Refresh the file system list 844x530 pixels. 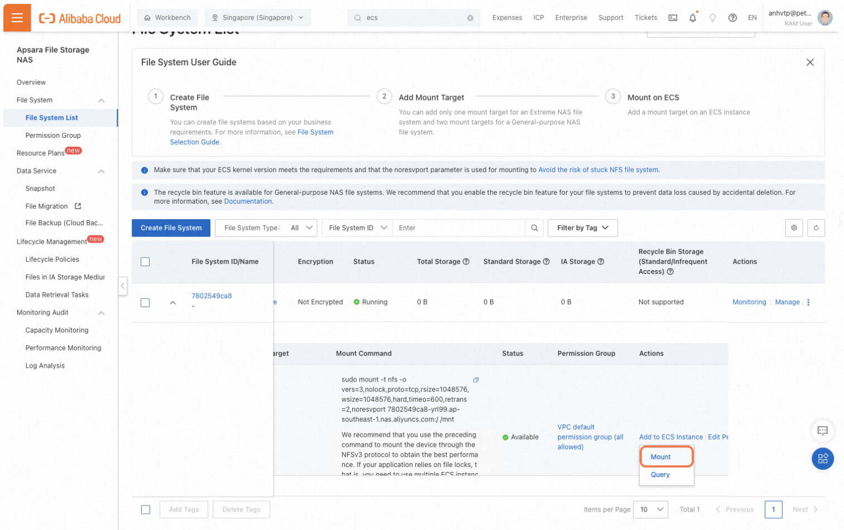(x=816, y=228)
